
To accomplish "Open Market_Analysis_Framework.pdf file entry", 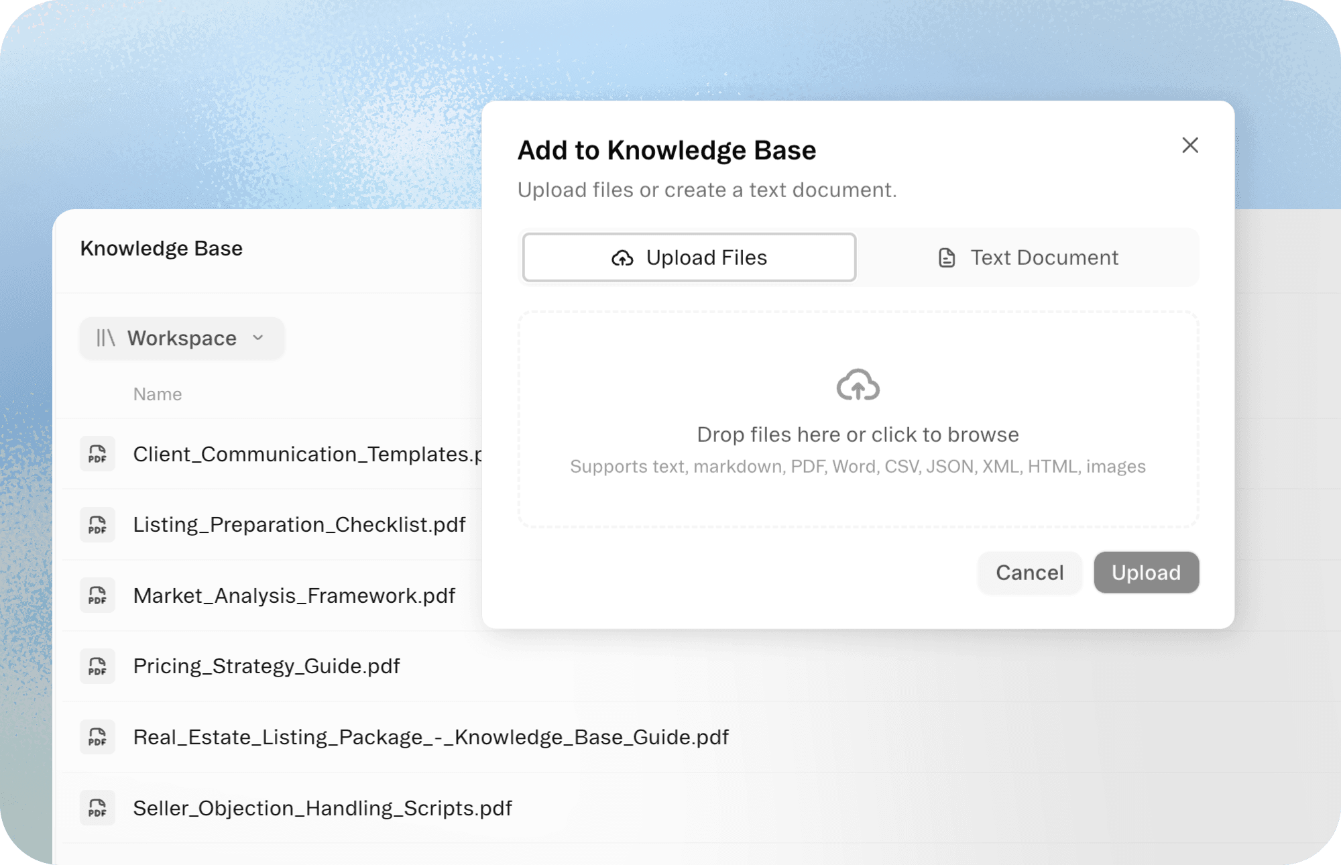I will coord(294,595).
